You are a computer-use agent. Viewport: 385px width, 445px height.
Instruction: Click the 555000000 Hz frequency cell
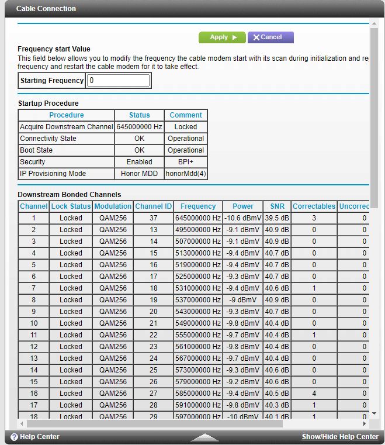[x=198, y=335]
